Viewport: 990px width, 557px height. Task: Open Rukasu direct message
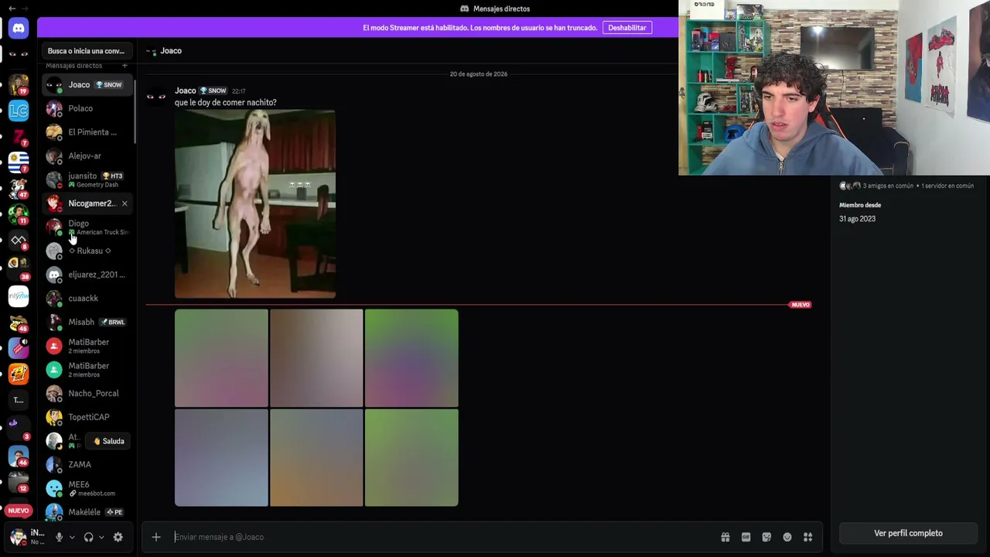pyautogui.click(x=87, y=251)
